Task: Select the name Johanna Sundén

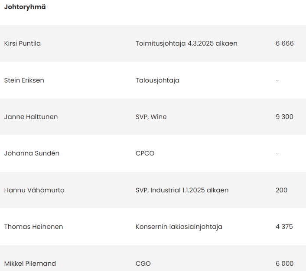Action: [32, 153]
